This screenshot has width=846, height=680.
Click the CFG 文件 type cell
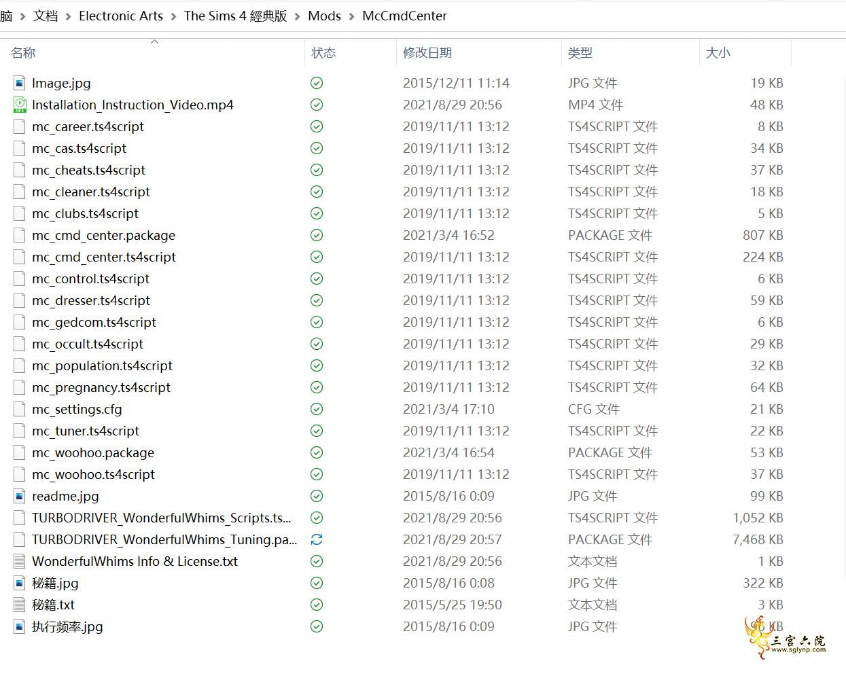(594, 409)
